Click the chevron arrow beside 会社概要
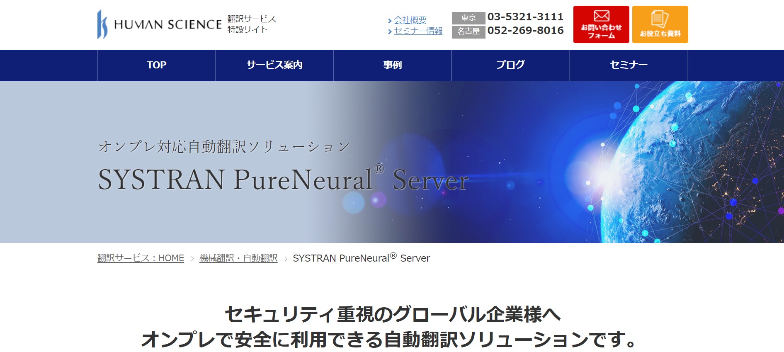 tap(390, 21)
